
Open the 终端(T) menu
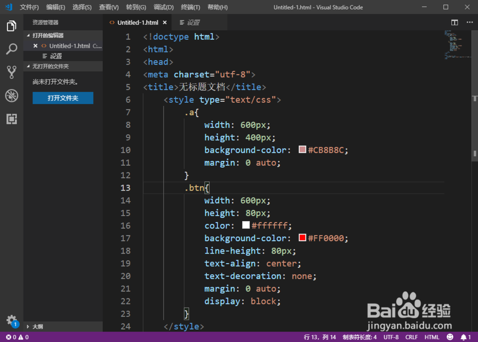pos(191,7)
